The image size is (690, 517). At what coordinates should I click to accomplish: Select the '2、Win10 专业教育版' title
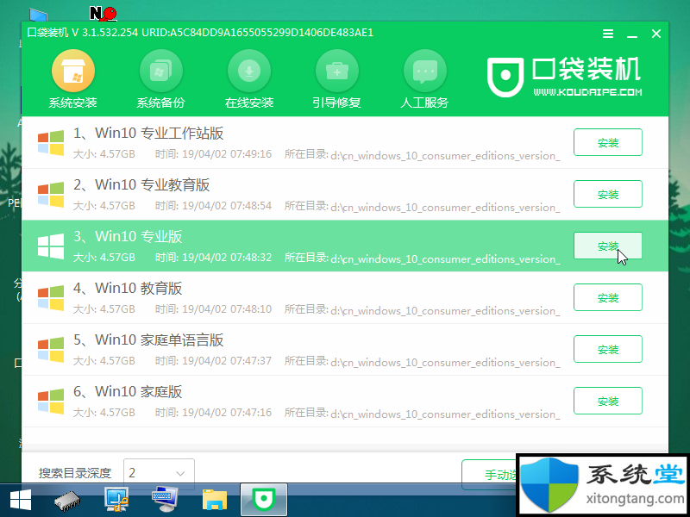(x=141, y=185)
